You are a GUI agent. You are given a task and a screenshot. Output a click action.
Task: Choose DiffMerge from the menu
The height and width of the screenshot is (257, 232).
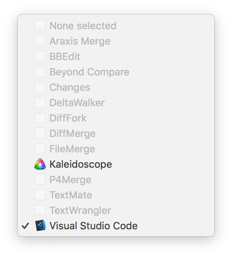click(x=116, y=134)
